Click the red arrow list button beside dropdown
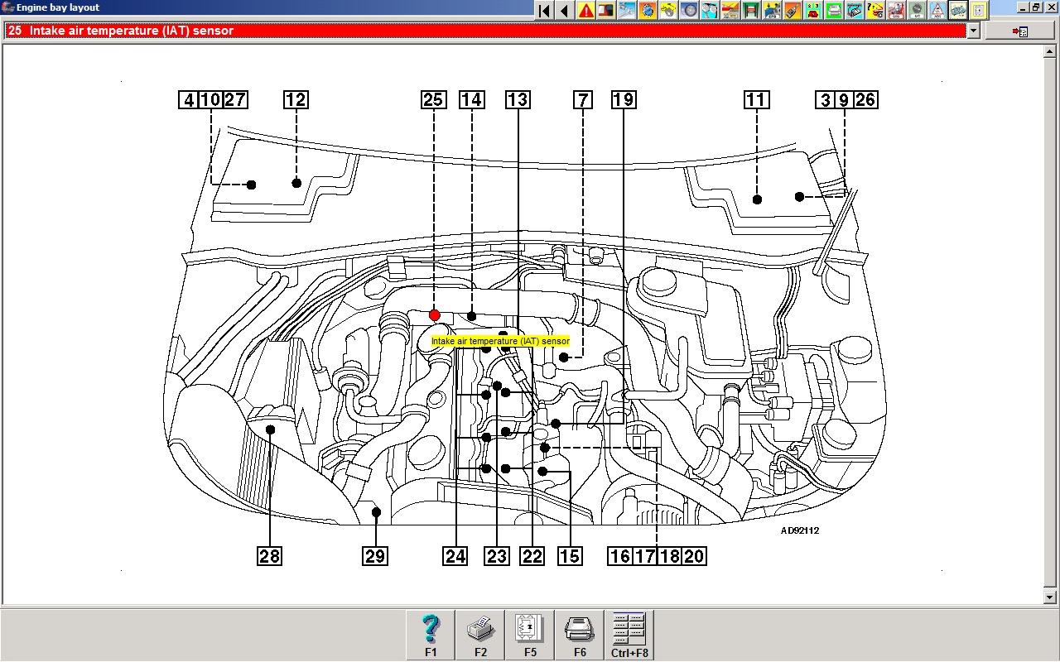Viewport: 1060px width, 662px height. tap(1019, 31)
